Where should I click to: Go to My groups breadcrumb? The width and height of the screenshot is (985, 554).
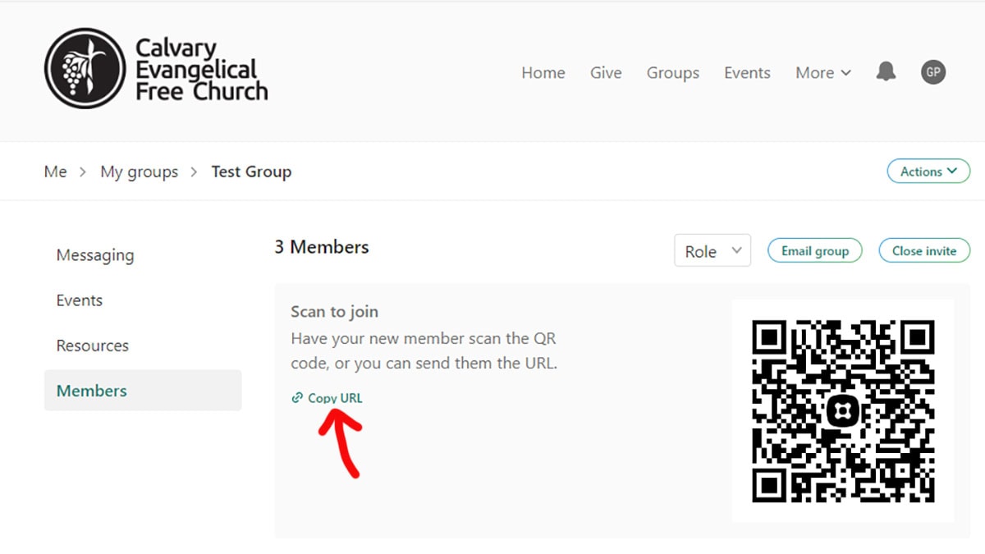click(139, 172)
